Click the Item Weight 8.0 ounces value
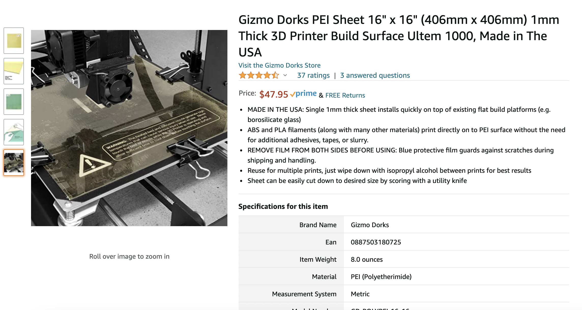582x310 pixels. pyautogui.click(x=367, y=259)
